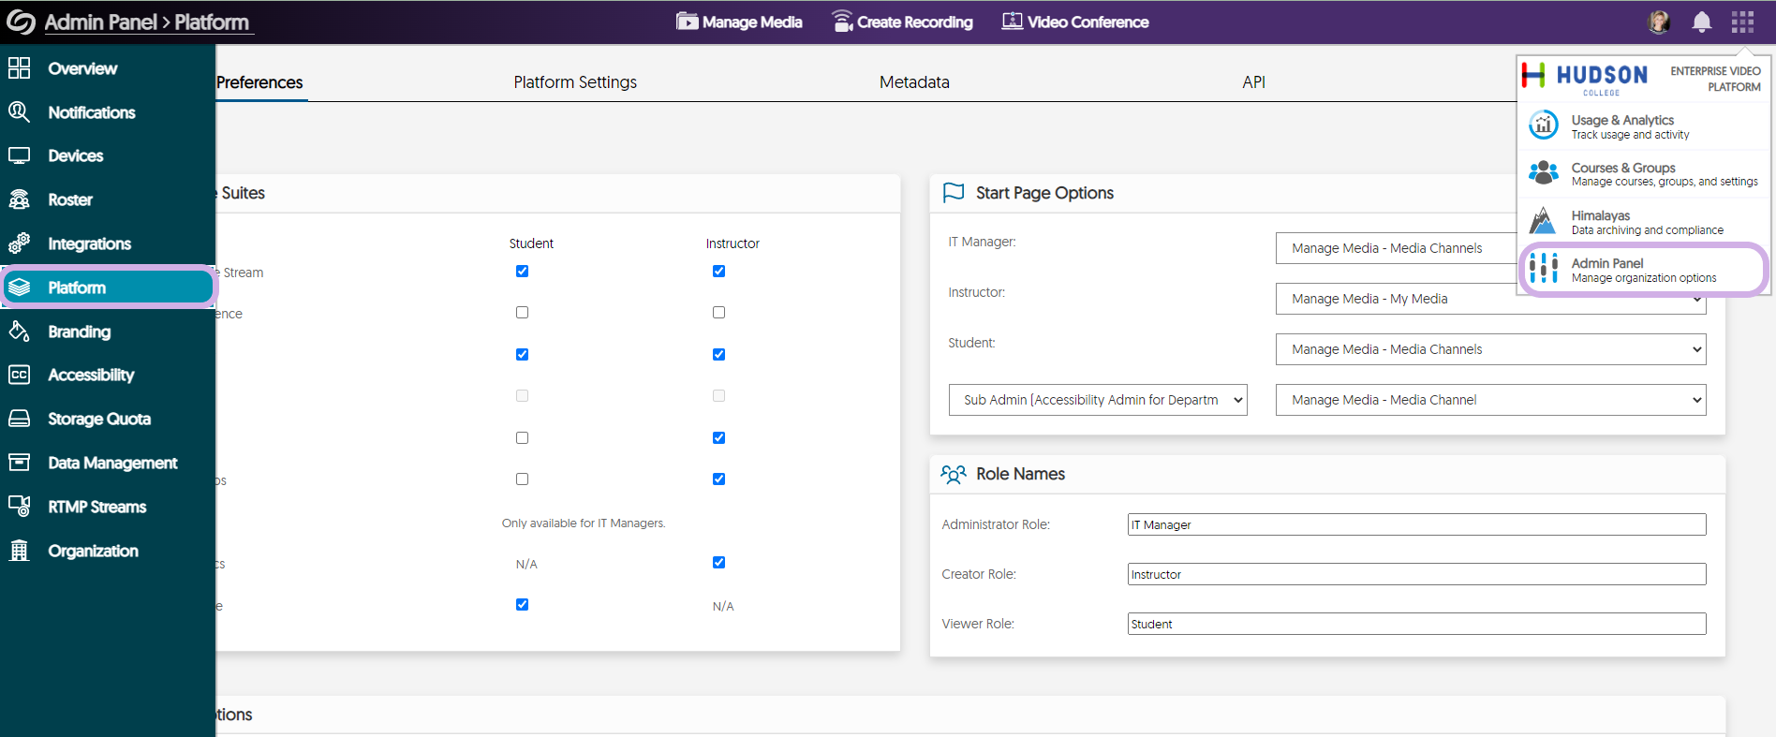Click the Devices sidebar icon
This screenshot has height=737, width=1776.
click(x=20, y=155)
